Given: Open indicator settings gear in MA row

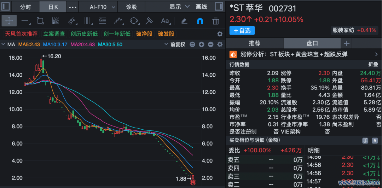Looking at the screenshot, I should click(x=220, y=45).
